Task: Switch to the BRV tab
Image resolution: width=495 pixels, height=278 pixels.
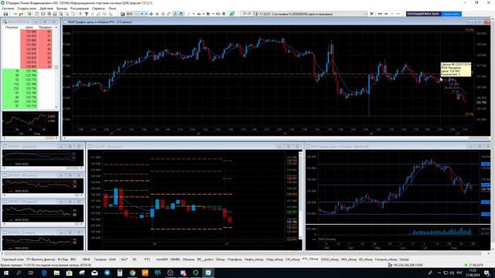Action: pos(73,259)
